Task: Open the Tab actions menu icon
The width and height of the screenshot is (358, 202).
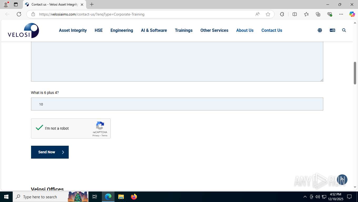Action: coord(16,4)
